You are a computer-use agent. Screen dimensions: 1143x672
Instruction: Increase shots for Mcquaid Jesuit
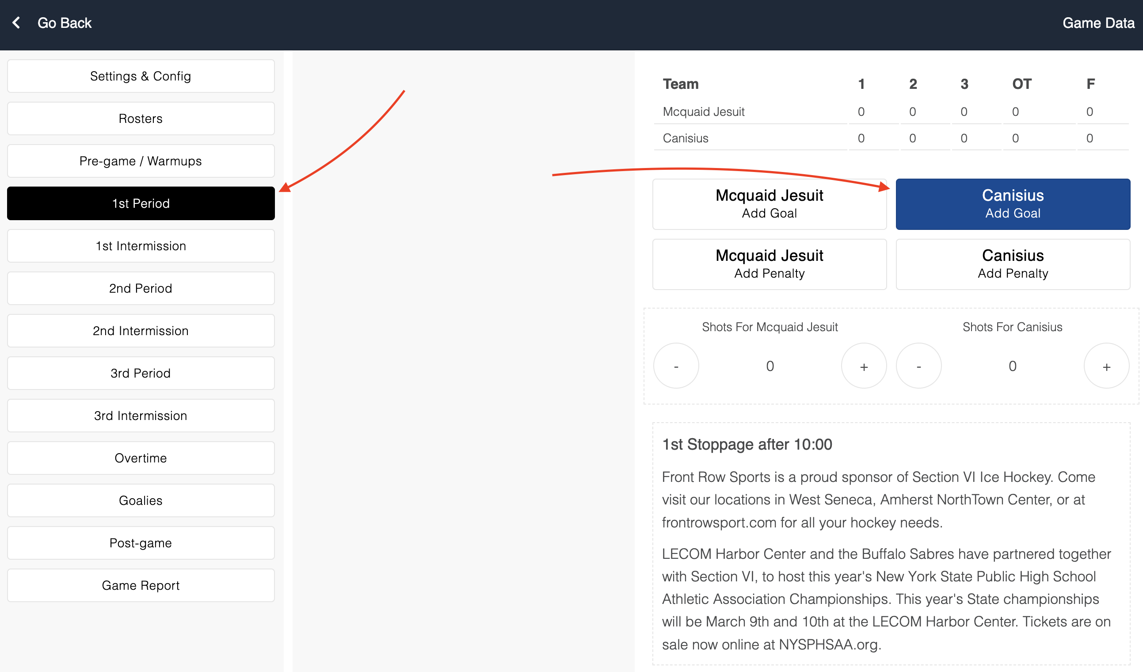pyautogui.click(x=864, y=366)
